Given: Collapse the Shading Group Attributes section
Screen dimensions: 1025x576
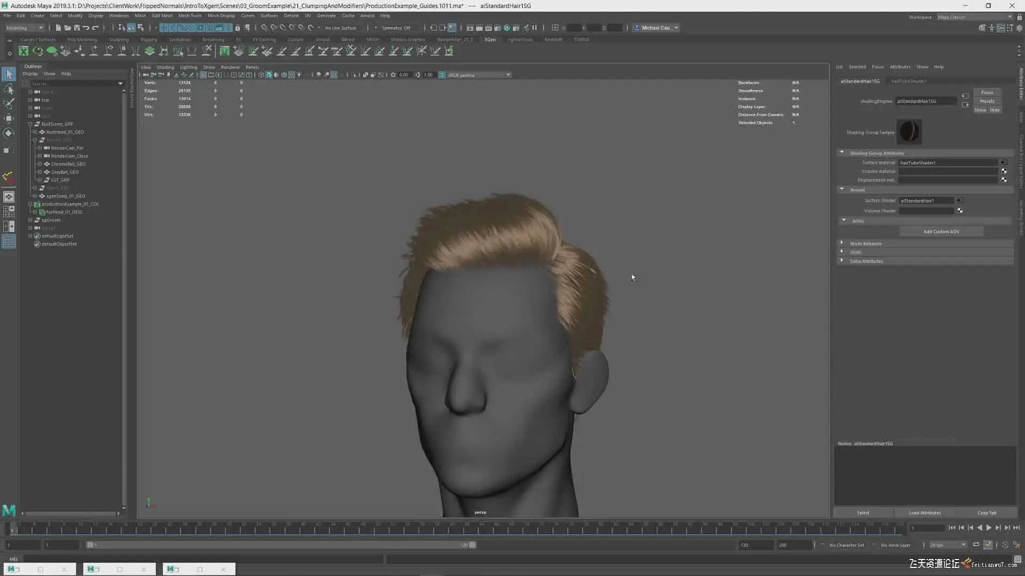Looking at the screenshot, I should (842, 153).
